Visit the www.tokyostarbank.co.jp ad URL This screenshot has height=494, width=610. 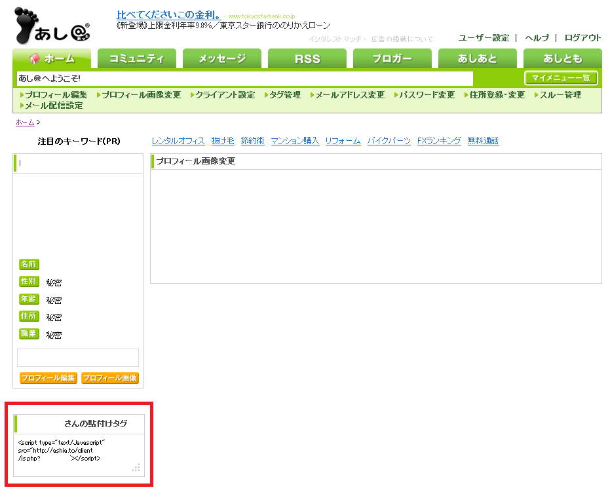coord(261,16)
